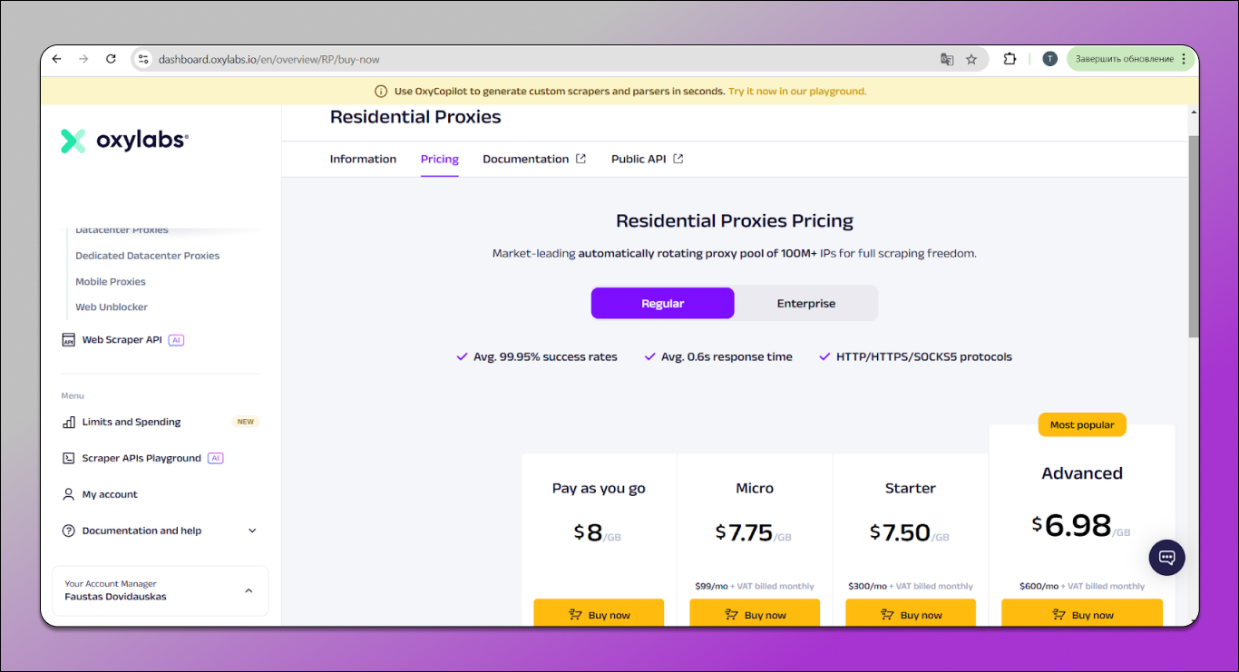Open Dedicated Datacenter Proxies in sidebar
The width and height of the screenshot is (1239, 672).
point(148,256)
